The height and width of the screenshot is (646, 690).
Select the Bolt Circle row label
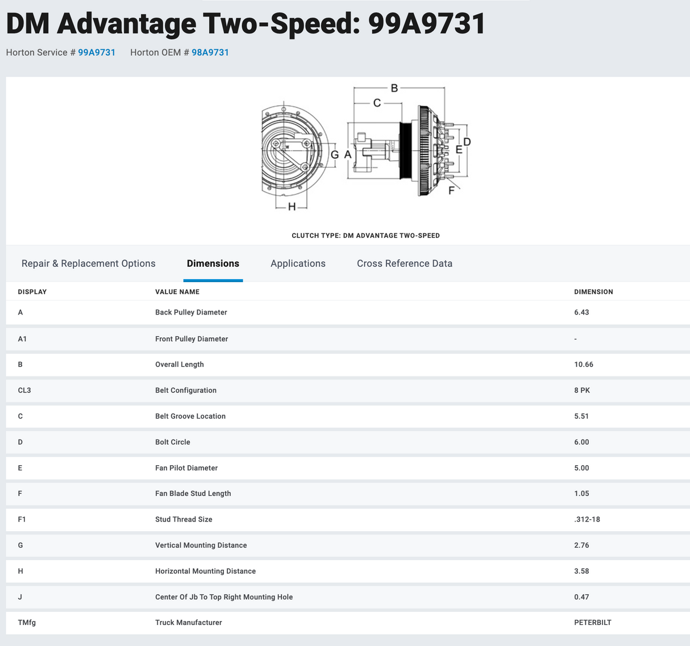(x=173, y=442)
